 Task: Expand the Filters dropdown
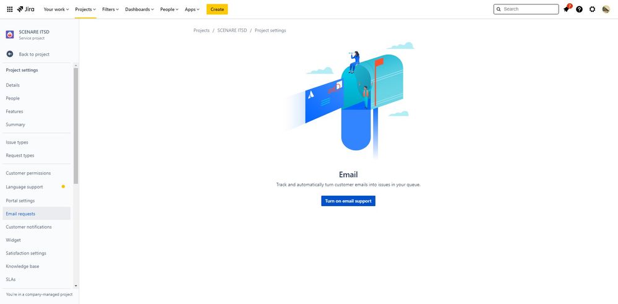pyautogui.click(x=110, y=9)
